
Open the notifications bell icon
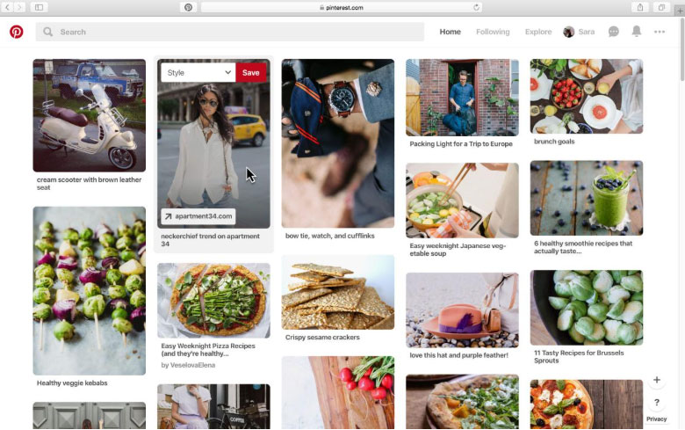pos(637,32)
